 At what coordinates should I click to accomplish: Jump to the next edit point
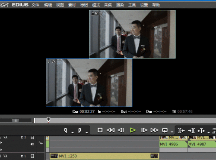(x=191, y=131)
